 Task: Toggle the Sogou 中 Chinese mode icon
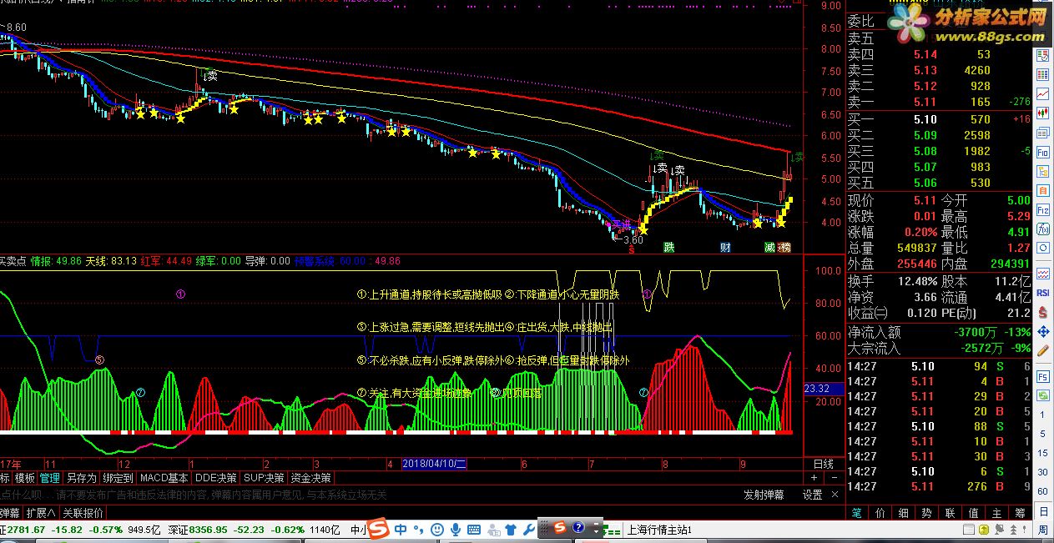pos(401,530)
